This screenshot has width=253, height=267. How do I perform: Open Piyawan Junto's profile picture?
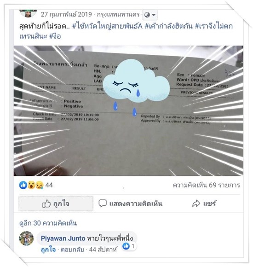[x=26, y=238]
